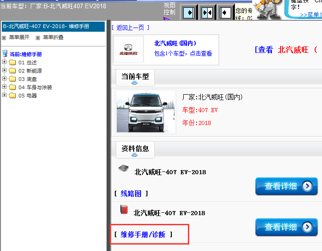The height and width of the screenshot is (251, 322).
Task: Click the 返回上一页 link
Action: pos(130,28)
